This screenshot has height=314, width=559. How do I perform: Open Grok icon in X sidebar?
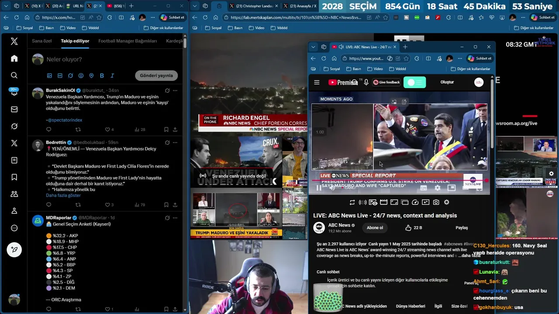(14, 126)
